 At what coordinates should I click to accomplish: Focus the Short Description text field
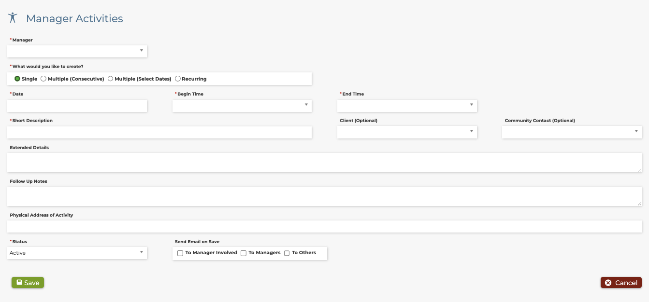(x=159, y=132)
